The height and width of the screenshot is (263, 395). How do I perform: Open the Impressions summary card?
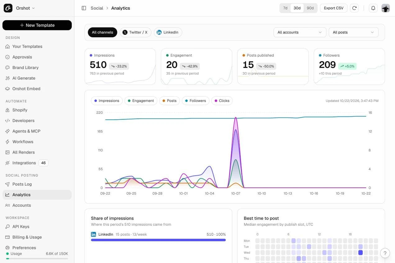tap(120, 67)
